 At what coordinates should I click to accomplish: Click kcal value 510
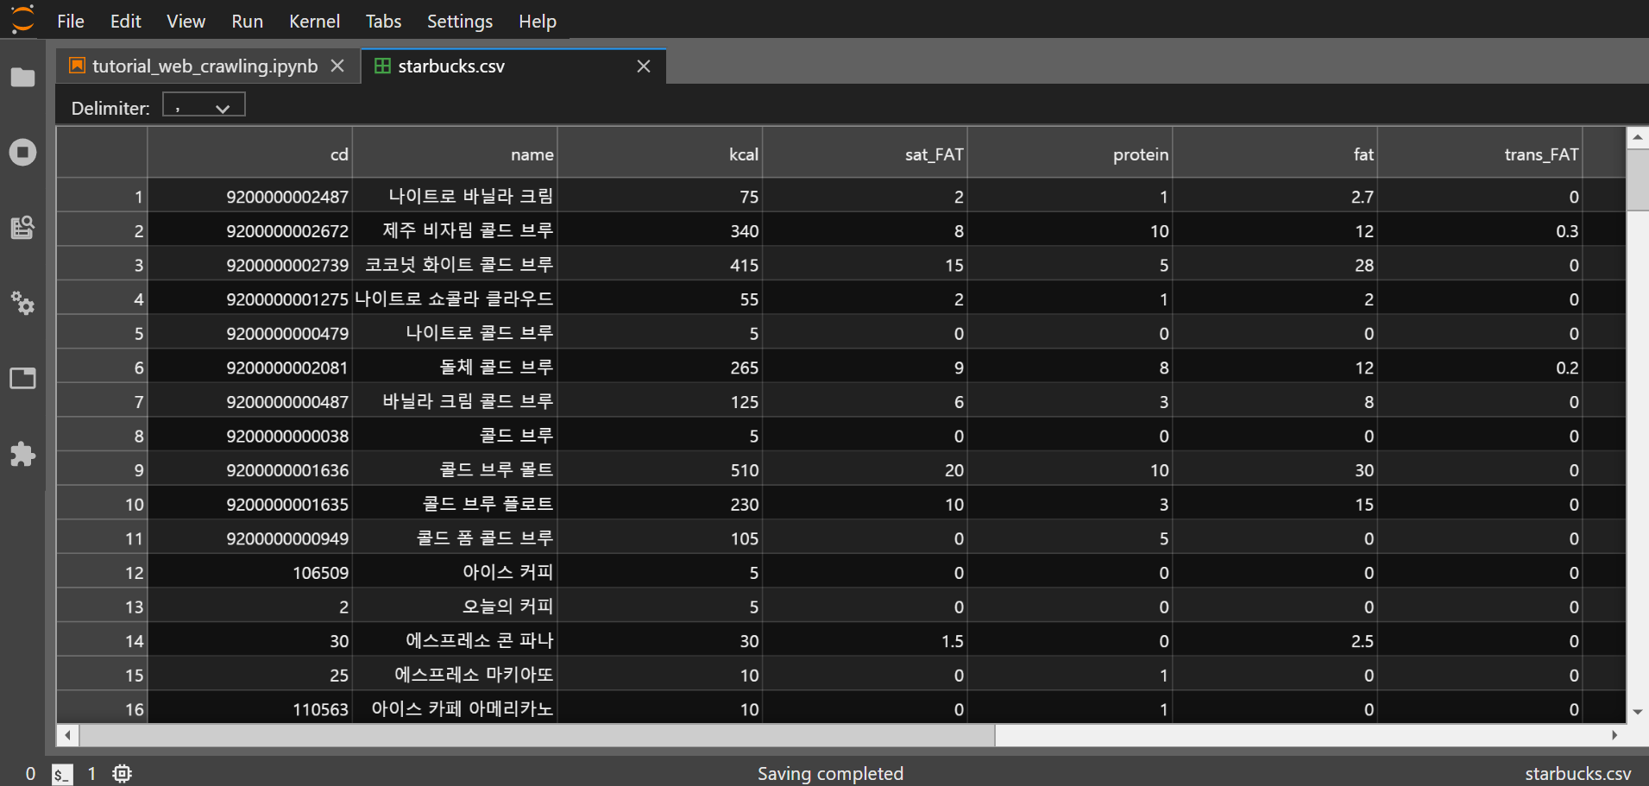point(660,470)
